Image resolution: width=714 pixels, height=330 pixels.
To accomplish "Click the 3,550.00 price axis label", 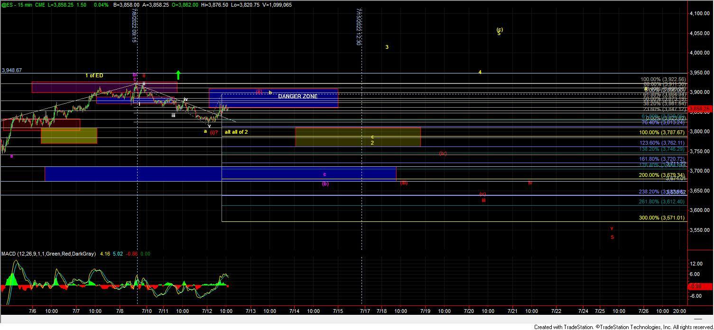I will (700, 230).
